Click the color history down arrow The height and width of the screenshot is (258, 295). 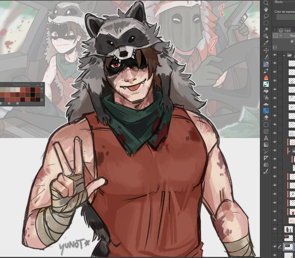pyautogui.click(x=42, y=100)
